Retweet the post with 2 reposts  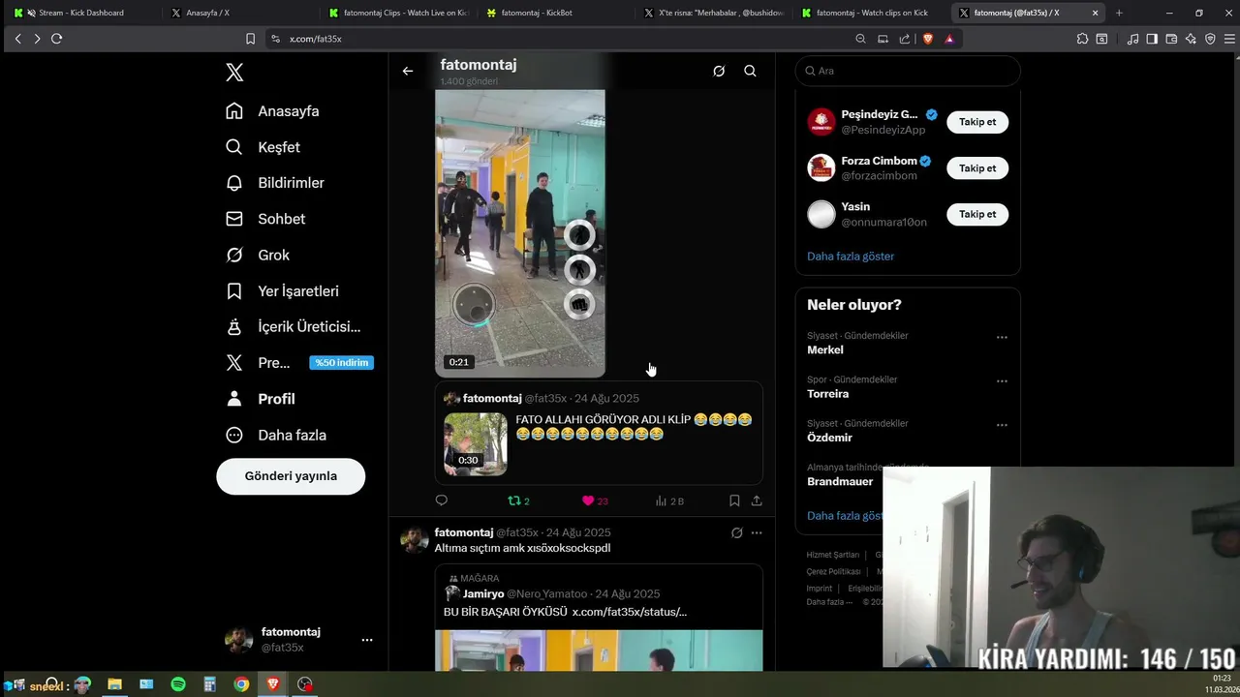(x=519, y=500)
